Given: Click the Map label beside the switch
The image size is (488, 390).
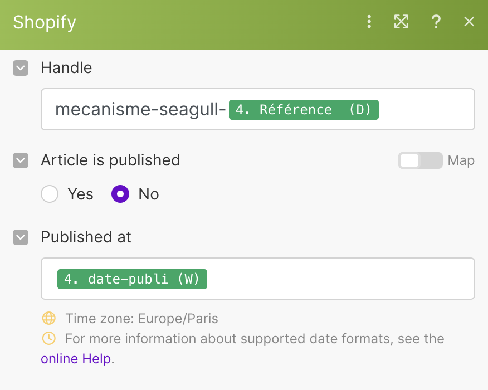Looking at the screenshot, I should coord(461,160).
